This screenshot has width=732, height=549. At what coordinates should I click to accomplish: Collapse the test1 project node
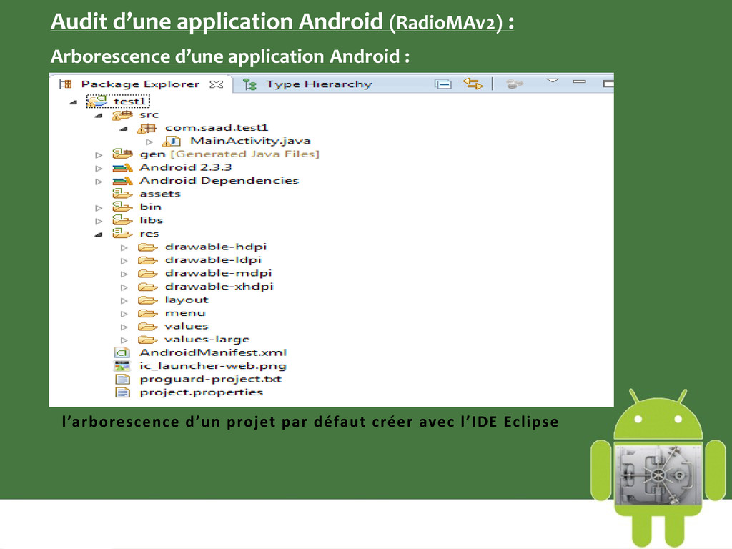coord(73,102)
